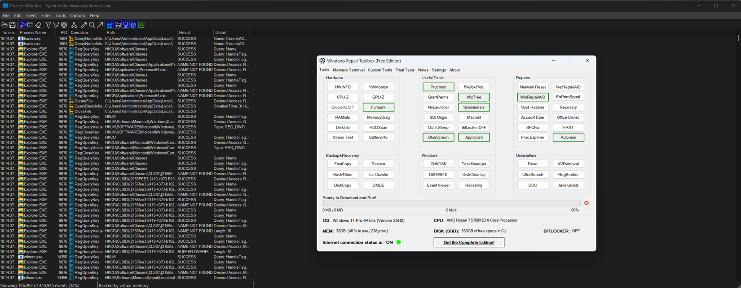Image resolution: width=741 pixels, height=288 pixels.
Task: Click the Sysinternals button
Action: coord(474,107)
